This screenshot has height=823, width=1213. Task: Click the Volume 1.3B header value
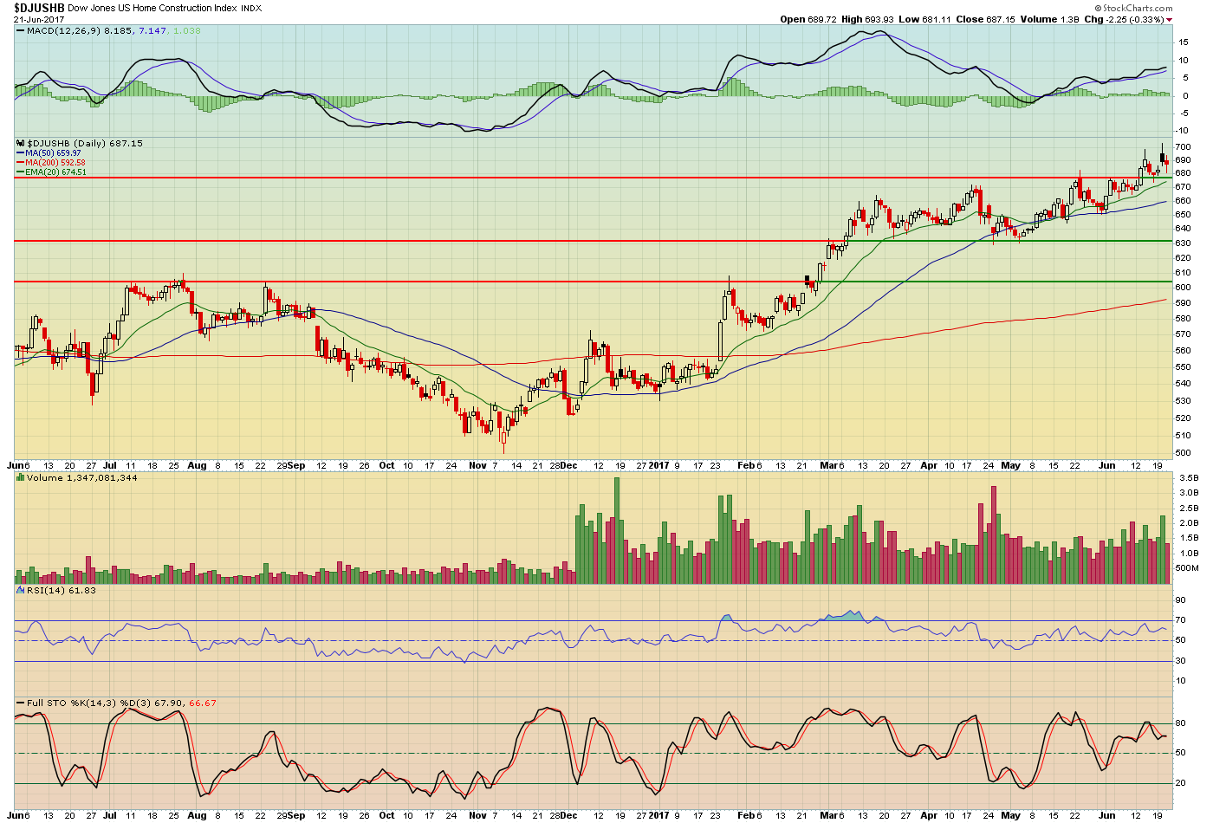(x=1050, y=19)
